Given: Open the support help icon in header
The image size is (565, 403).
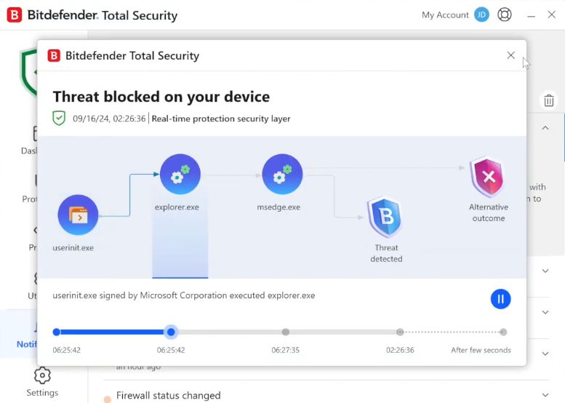Looking at the screenshot, I should pos(505,15).
